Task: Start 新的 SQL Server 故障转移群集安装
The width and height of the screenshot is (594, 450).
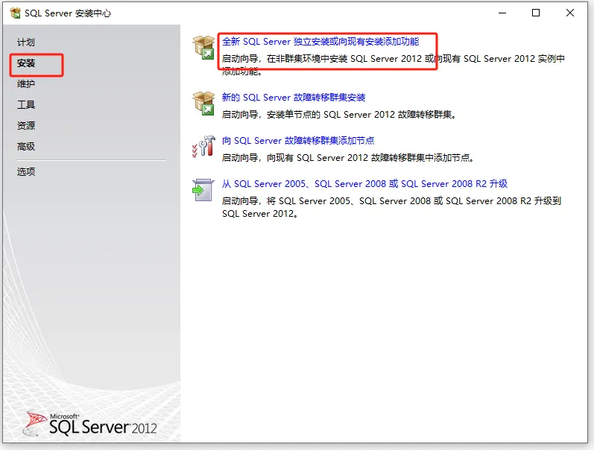Action: pyautogui.click(x=294, y=98)
